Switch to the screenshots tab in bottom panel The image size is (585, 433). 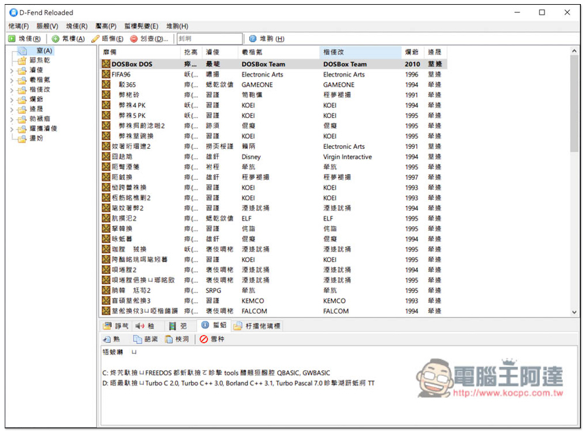point(115,326)
